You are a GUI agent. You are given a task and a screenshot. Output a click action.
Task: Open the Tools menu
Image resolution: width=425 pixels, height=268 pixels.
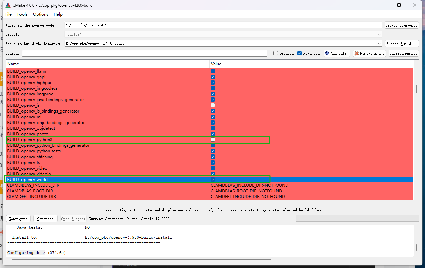(22, 14)
